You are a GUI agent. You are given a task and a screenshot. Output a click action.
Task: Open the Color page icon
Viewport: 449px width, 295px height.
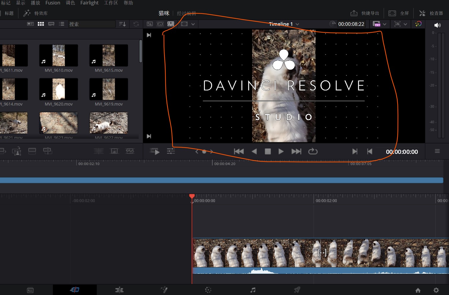tap(208, 290)
